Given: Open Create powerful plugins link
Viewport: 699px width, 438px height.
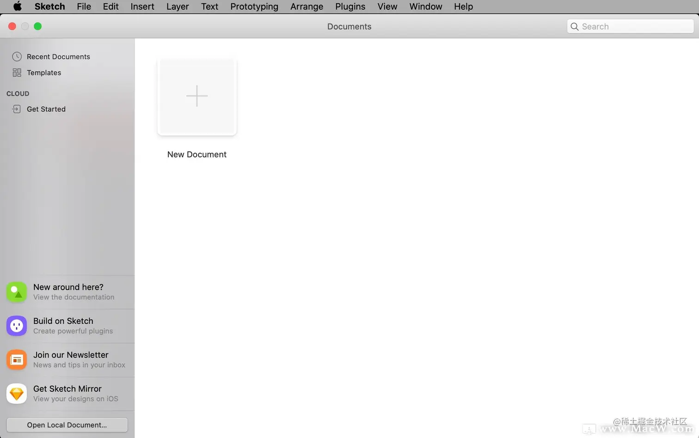Looking at the screenshot, I should point(73,331).
